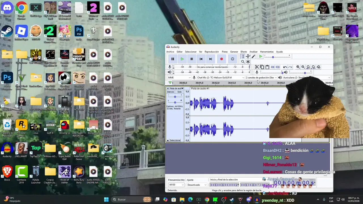Select the Camtasia 2019 desktop icon
This screenshot has height=204, width=363.
22,175
